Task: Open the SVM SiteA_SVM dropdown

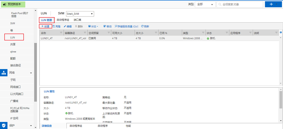Action: tap(80, 14)
